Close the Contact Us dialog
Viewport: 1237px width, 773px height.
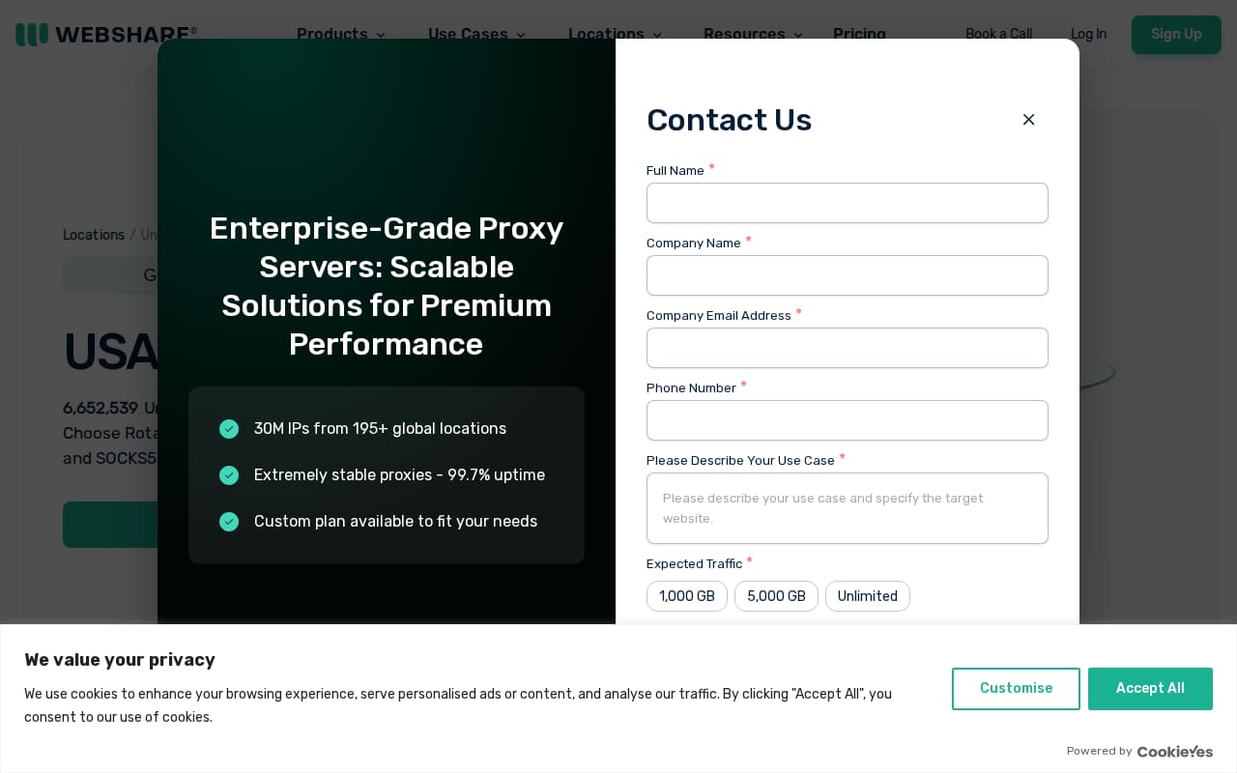pyautogui.click(x=1028, y=120)
